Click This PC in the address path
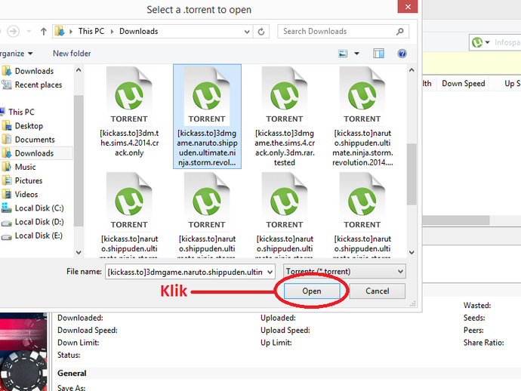The width and height of the screenshot is (521, 391). click(x=91, y=31)
